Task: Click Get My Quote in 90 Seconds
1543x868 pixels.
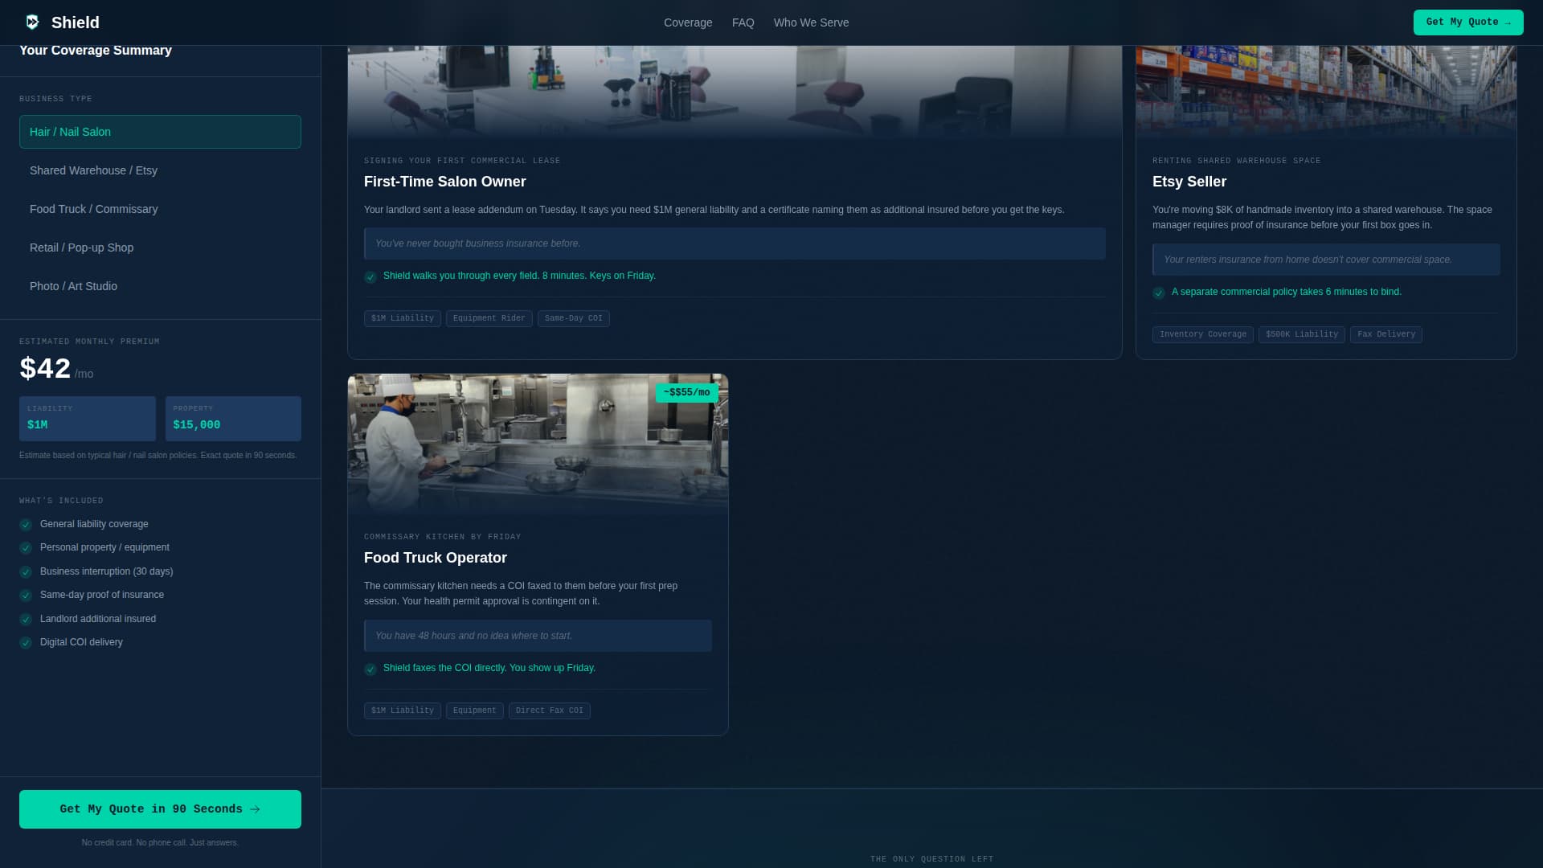Action: coord(160,809)
